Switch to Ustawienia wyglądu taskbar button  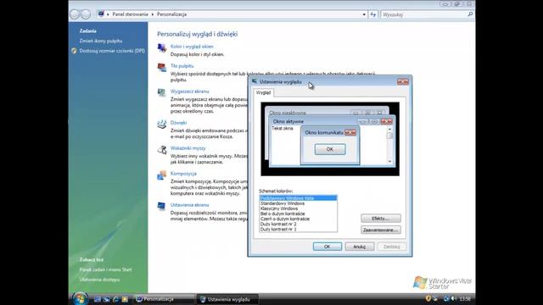pyautogui.click(x=227, y=299)
